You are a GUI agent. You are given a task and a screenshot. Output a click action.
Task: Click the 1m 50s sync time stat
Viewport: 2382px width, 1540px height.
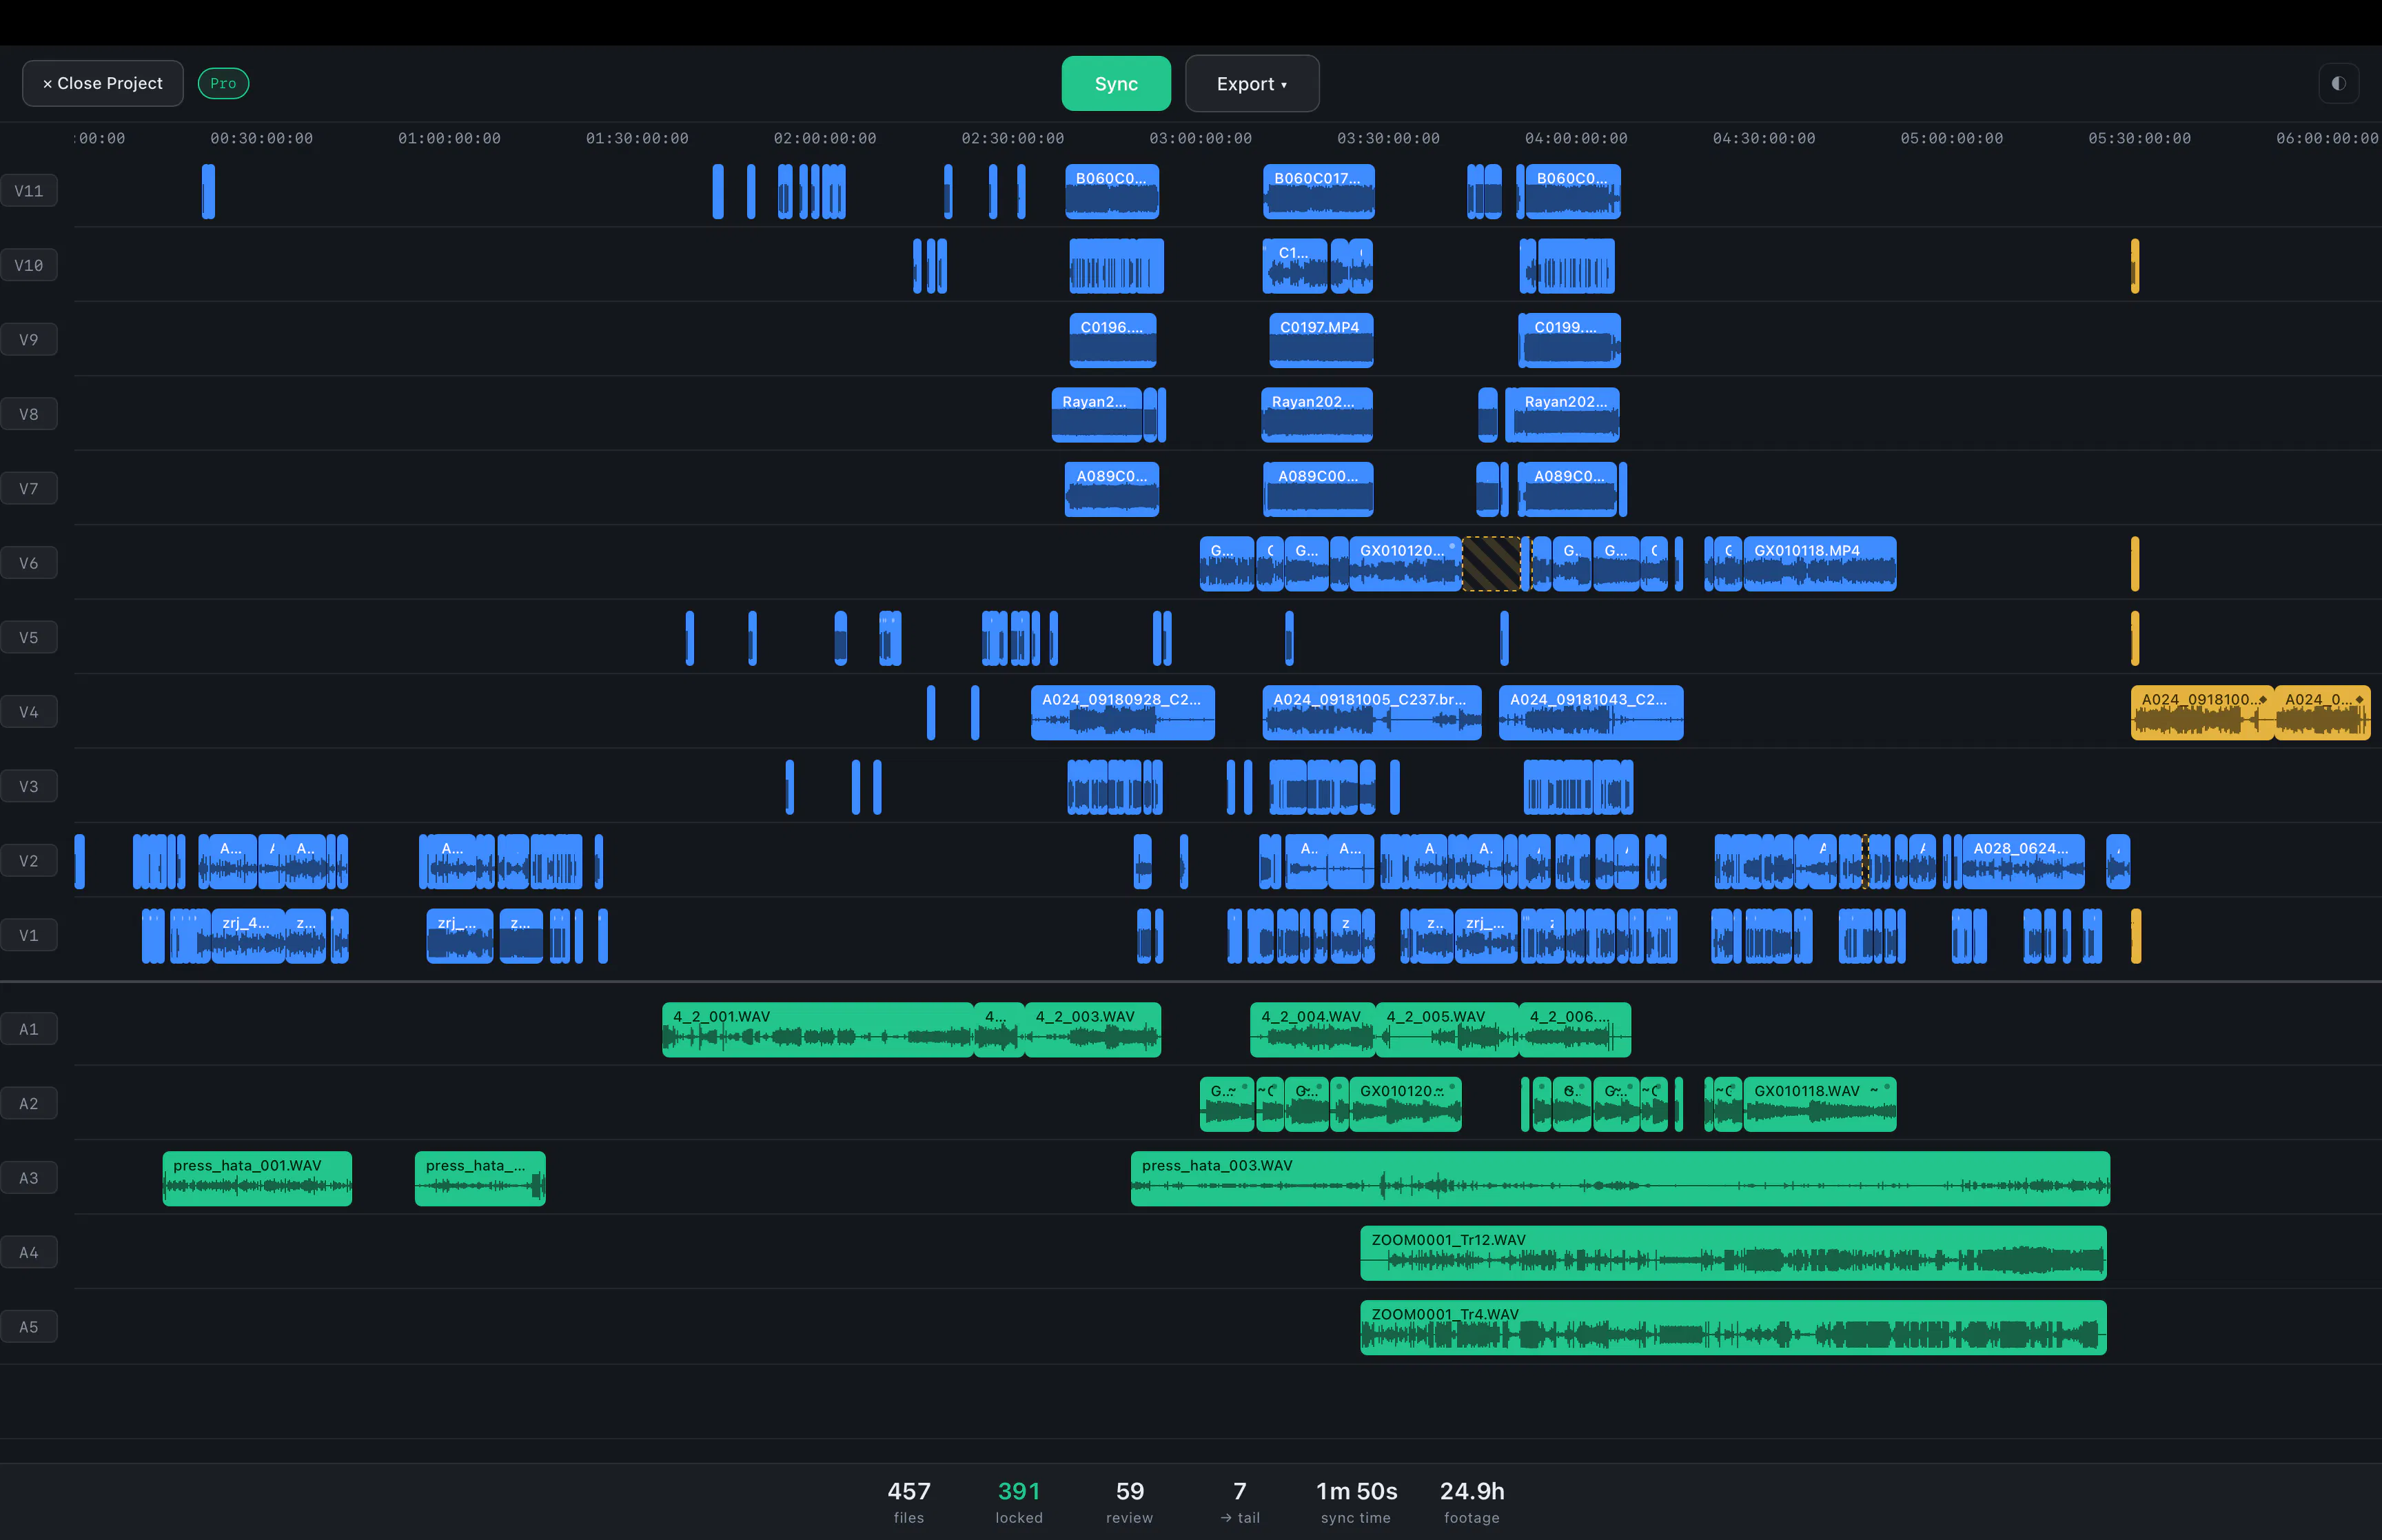click(1356, 1501)
